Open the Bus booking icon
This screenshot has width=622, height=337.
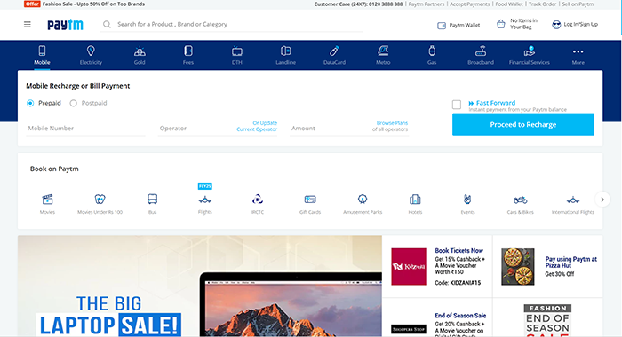coord(152,200)
